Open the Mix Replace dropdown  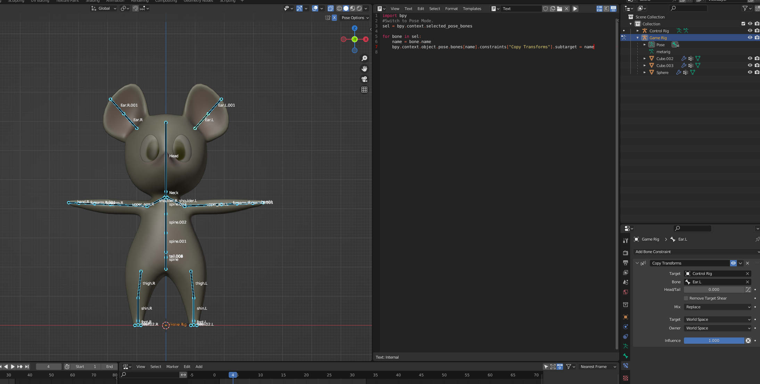[x=718, y=307]
